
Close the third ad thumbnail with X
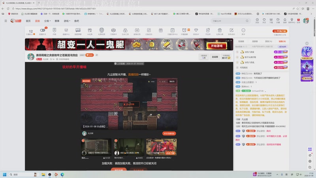click(175, 140)
